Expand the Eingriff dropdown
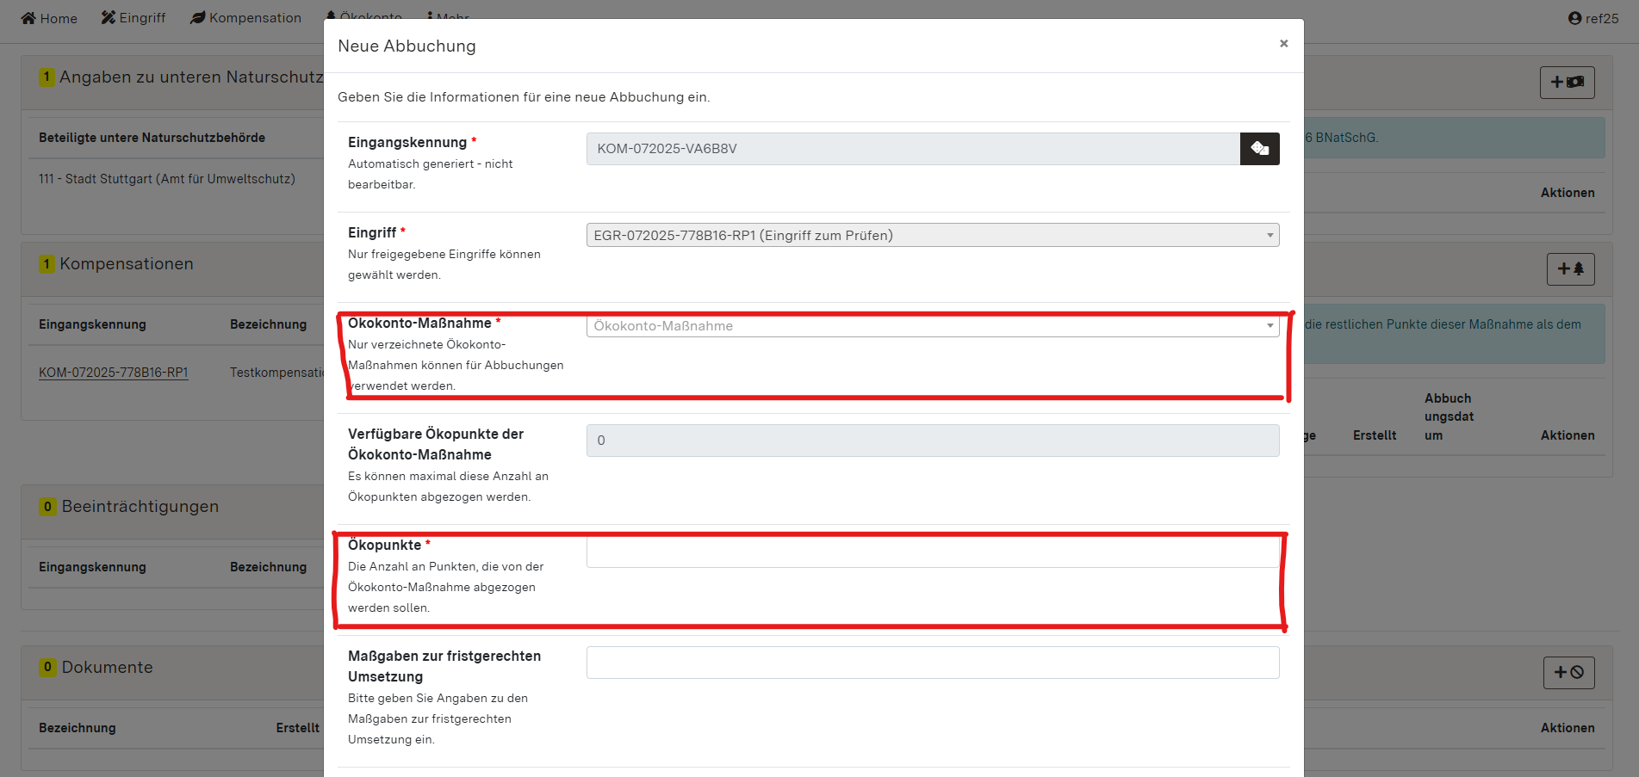The height and width of the screenshot is (777, 1639). coord(932,235)
